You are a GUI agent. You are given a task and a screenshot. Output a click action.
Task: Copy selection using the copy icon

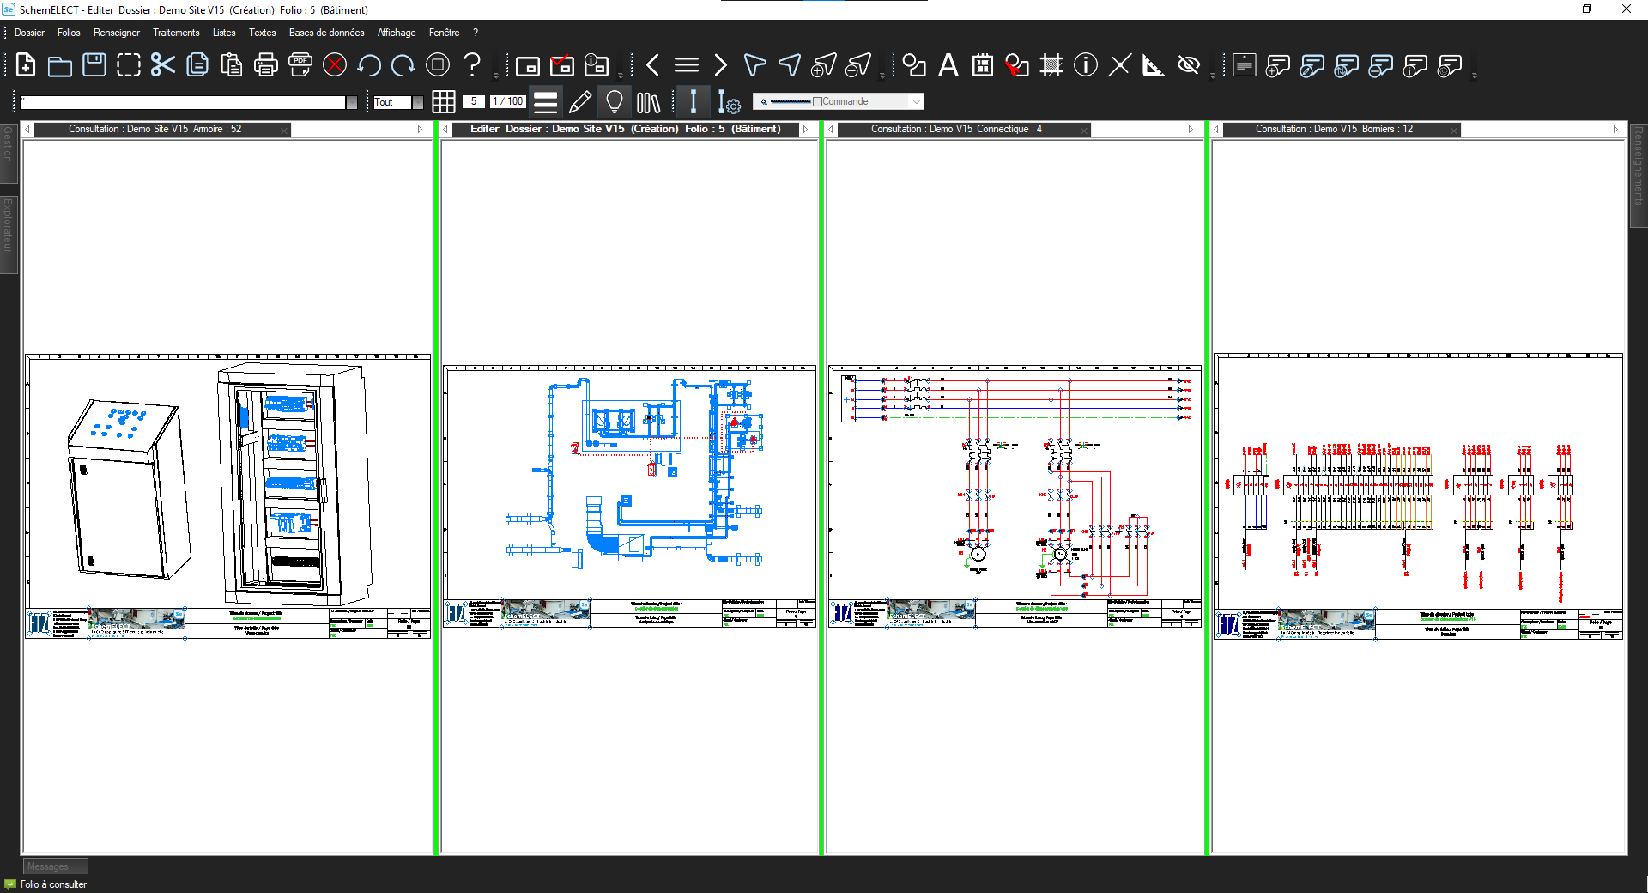click(x=197, y=65)
